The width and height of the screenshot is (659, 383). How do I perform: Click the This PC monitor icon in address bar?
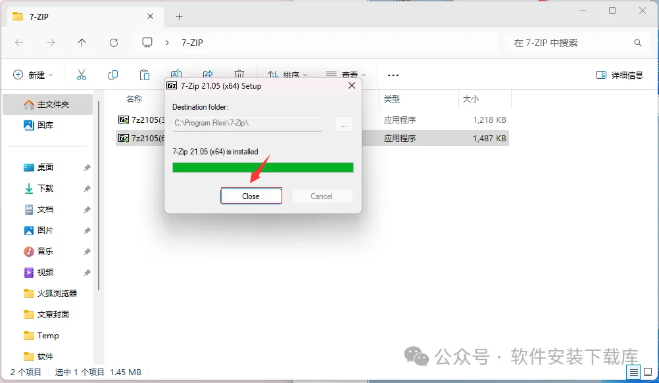pyautogui.click(x=147, y=43)
